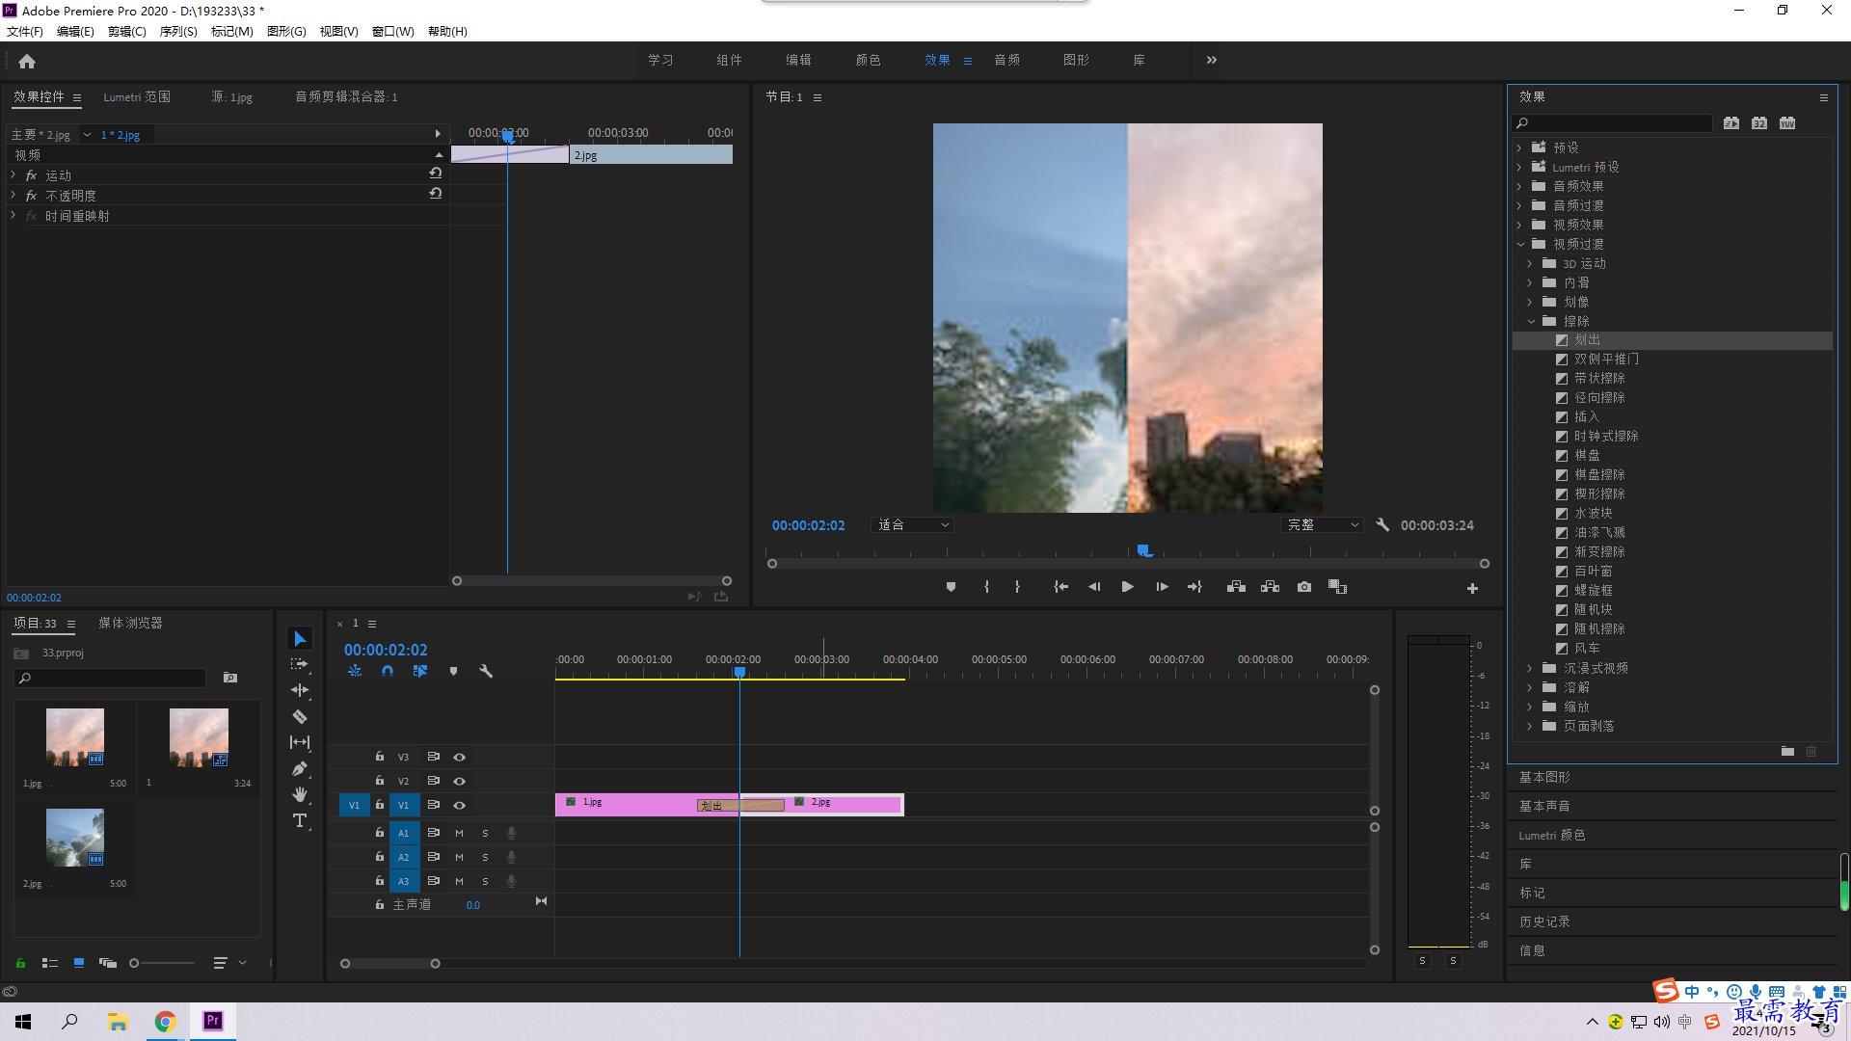
Task: Click New Custom Bin in Effects panel
Action: click(x=1787, y=751)
